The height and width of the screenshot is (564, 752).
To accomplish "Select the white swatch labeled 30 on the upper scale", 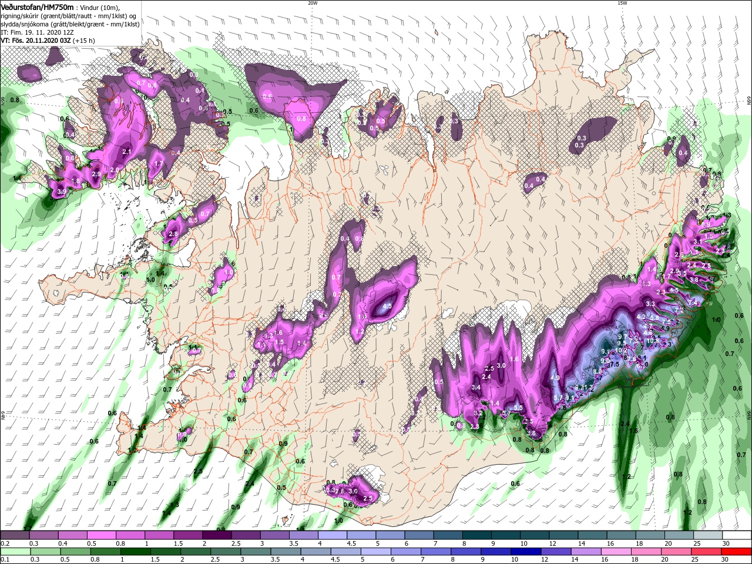I will coord(736,535).
